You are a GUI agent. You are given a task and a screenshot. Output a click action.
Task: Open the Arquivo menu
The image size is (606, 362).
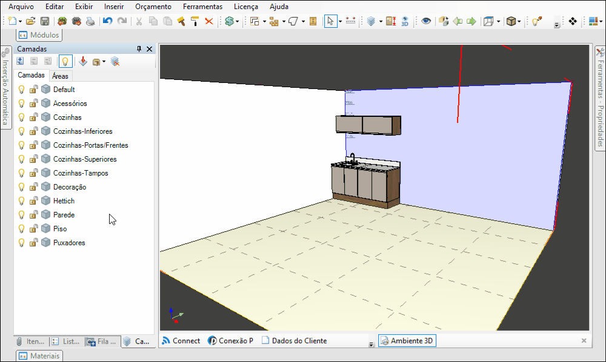tap(21, 7)
